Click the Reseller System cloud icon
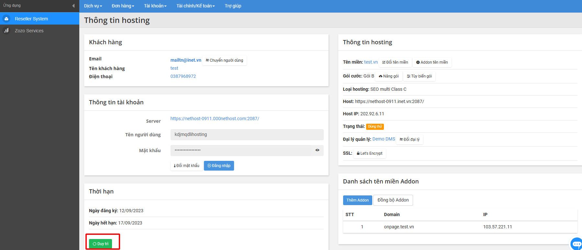This screenshot has height=250, width=582. click(x=6, y=19)
